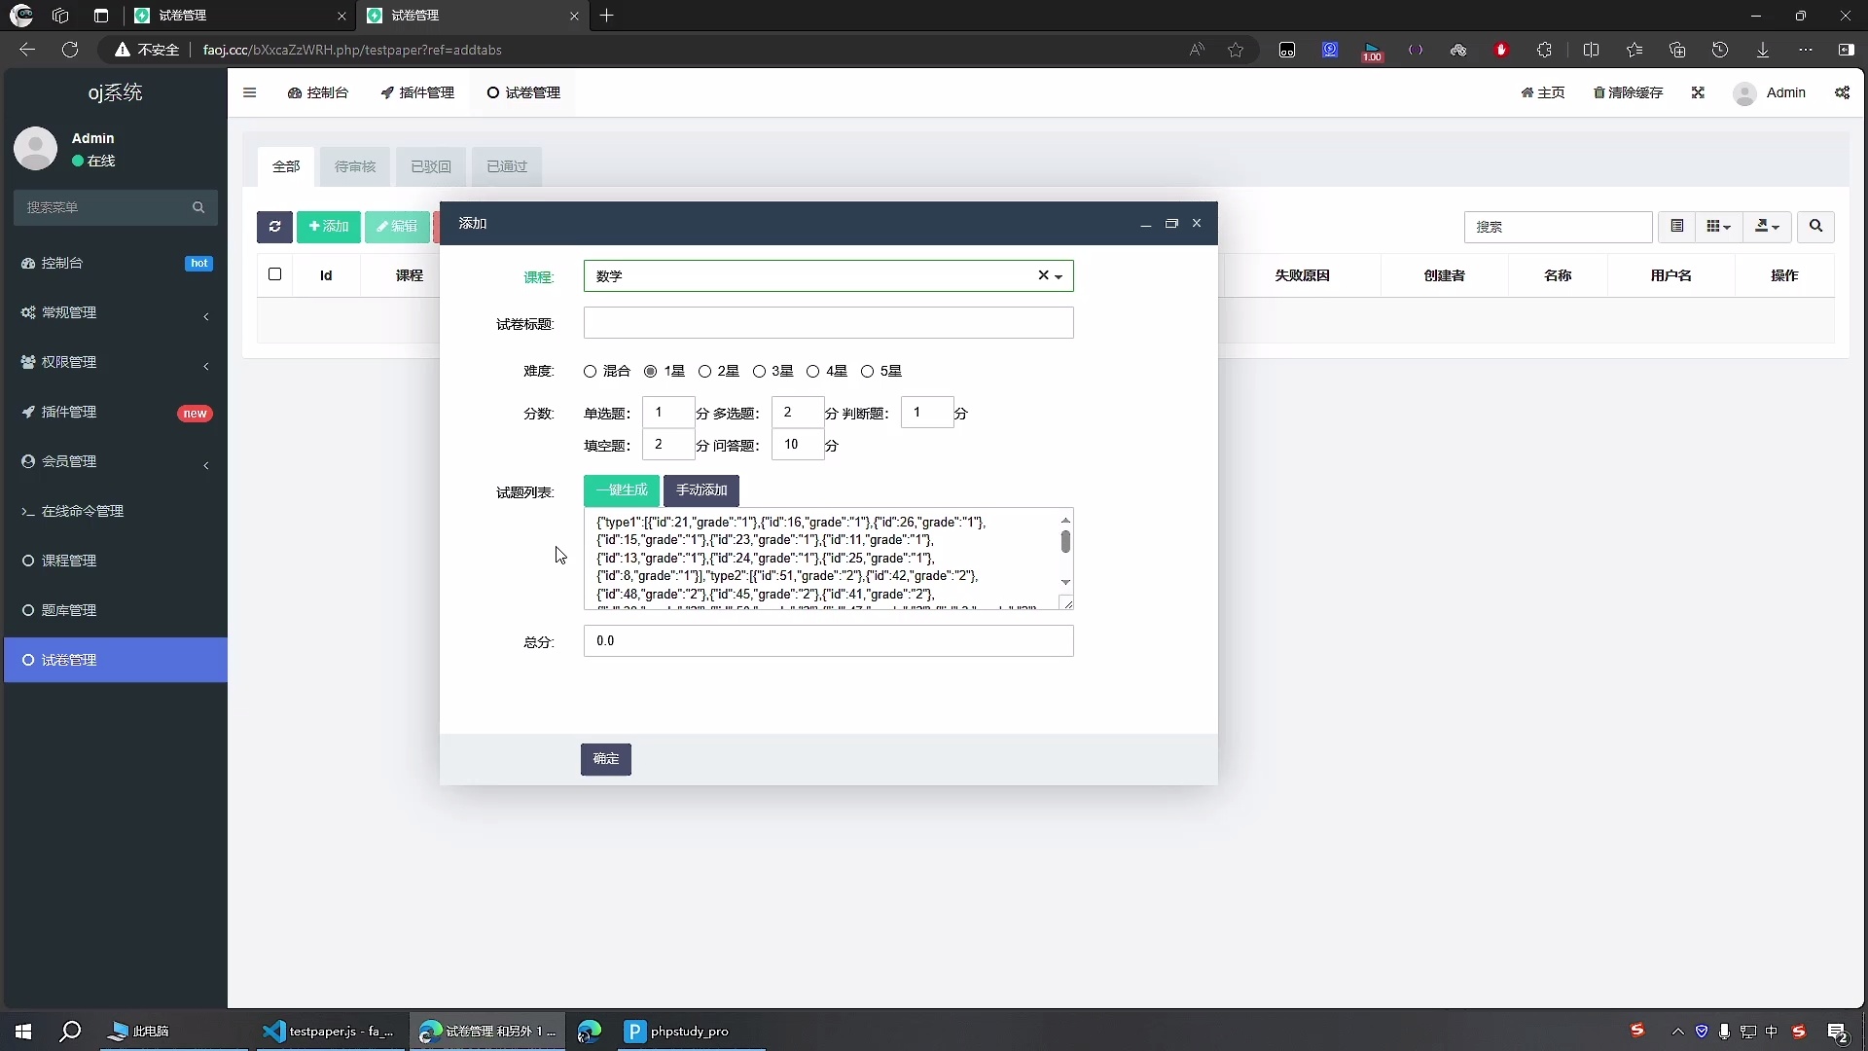
Task: Click the refresh table icon button
Action: point(274,227)
